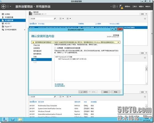Click the 指定备用源路径 link
The height and width of the screenshot is (123, 154).
pos(60,86)
